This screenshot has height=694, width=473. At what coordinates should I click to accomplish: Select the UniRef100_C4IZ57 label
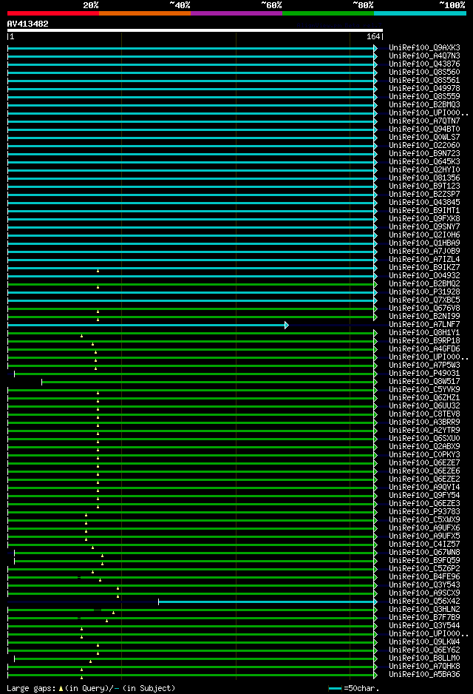coord(424,544)
